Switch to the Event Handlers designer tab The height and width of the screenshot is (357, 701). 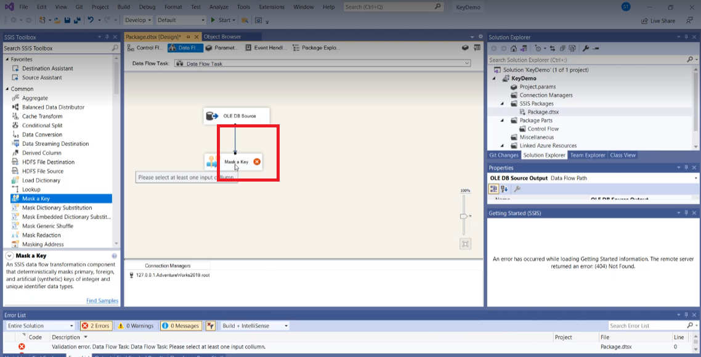[266, 48]
